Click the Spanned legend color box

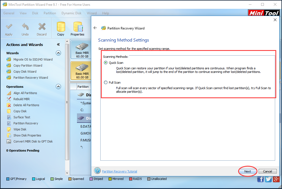click(x=70, y=179)
